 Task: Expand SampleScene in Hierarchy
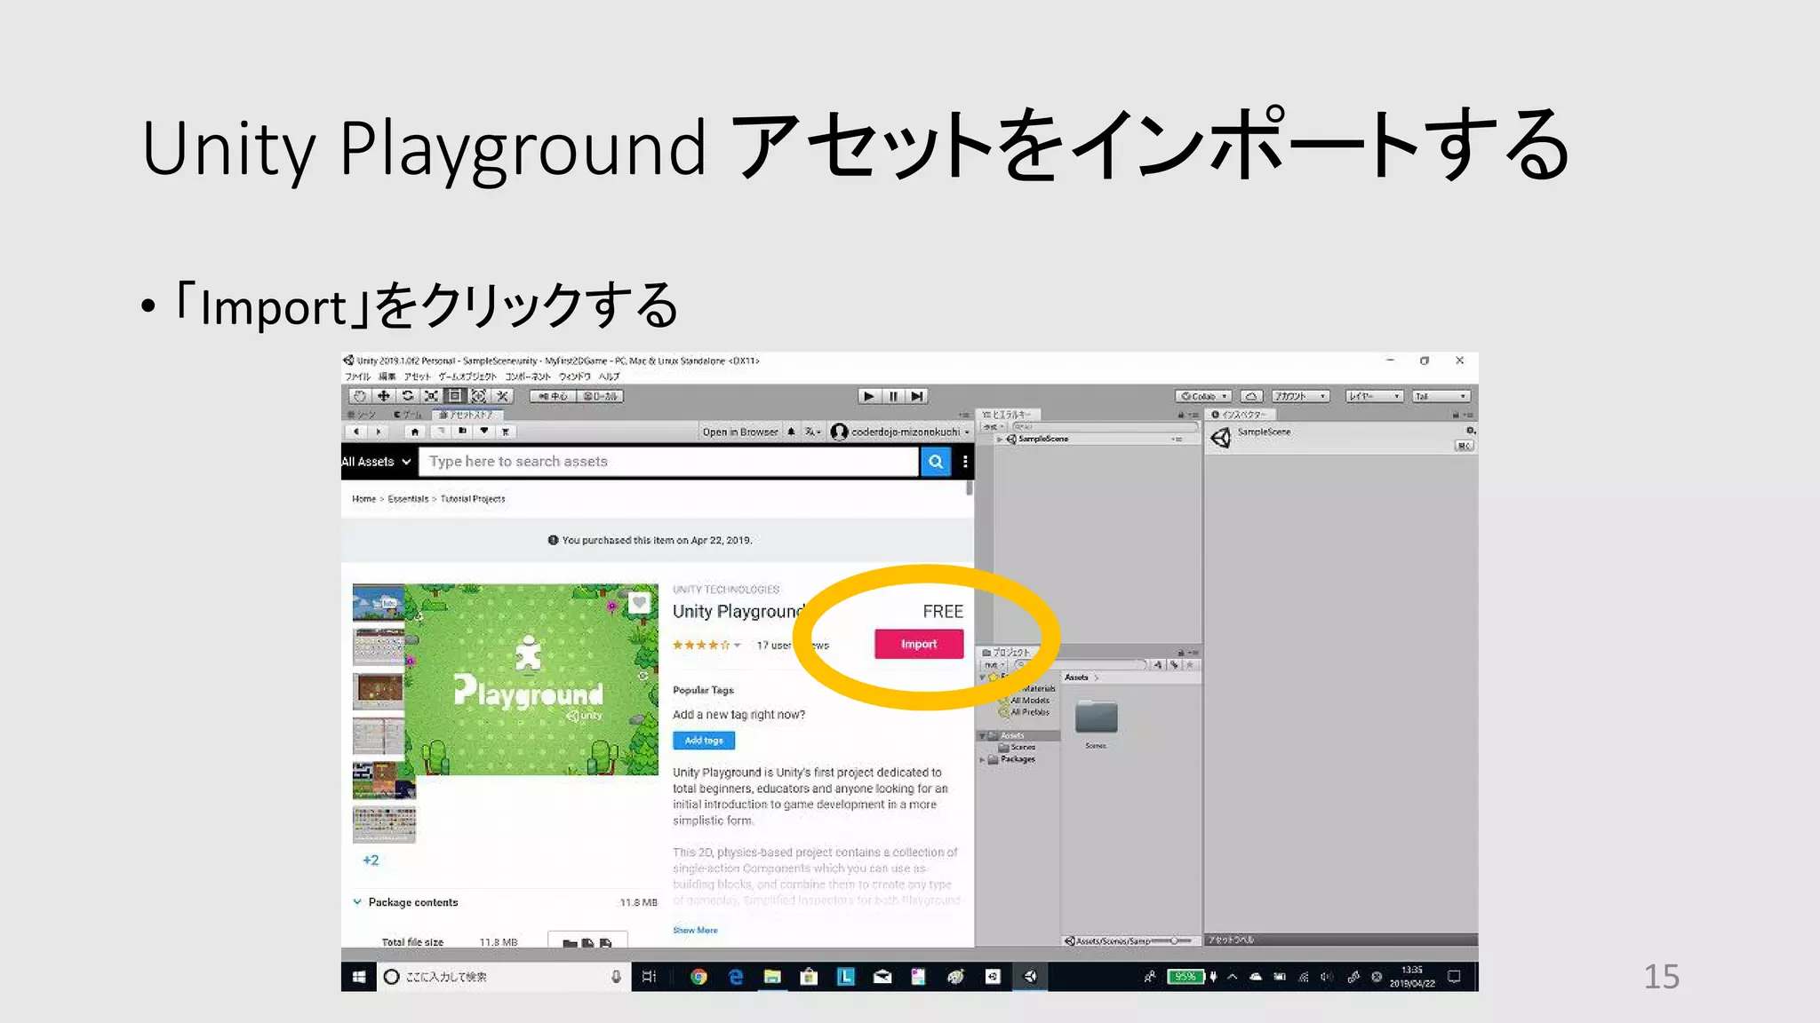(1000, 440)
